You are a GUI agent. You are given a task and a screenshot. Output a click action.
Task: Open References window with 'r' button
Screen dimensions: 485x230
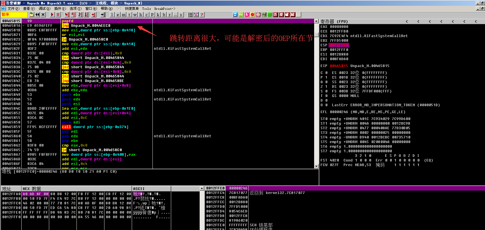coord(170,14)
